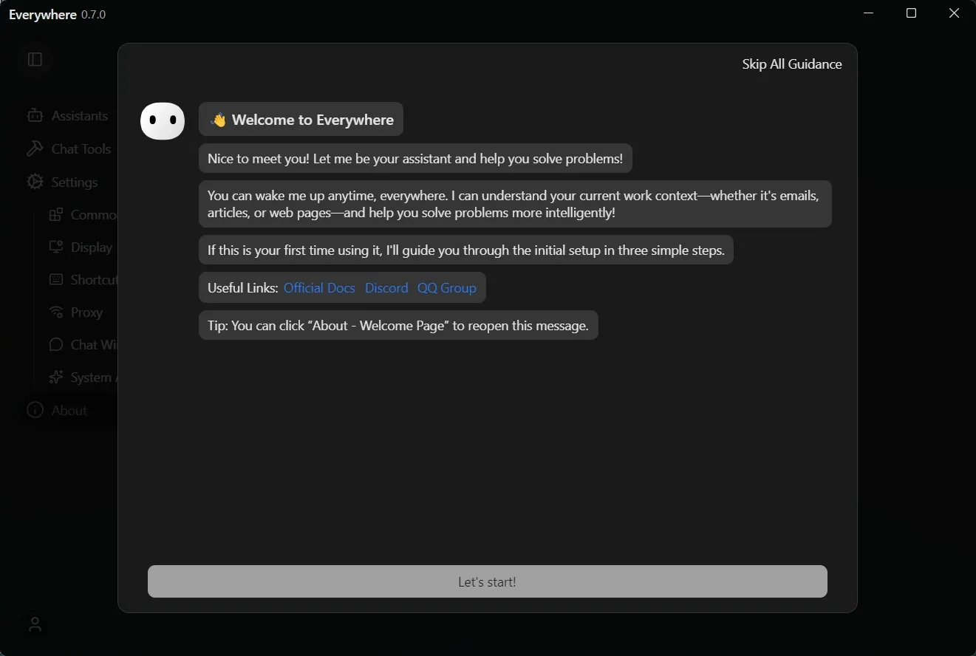
Task: Minimize the Everywhere window
Action: coord(869,13)
